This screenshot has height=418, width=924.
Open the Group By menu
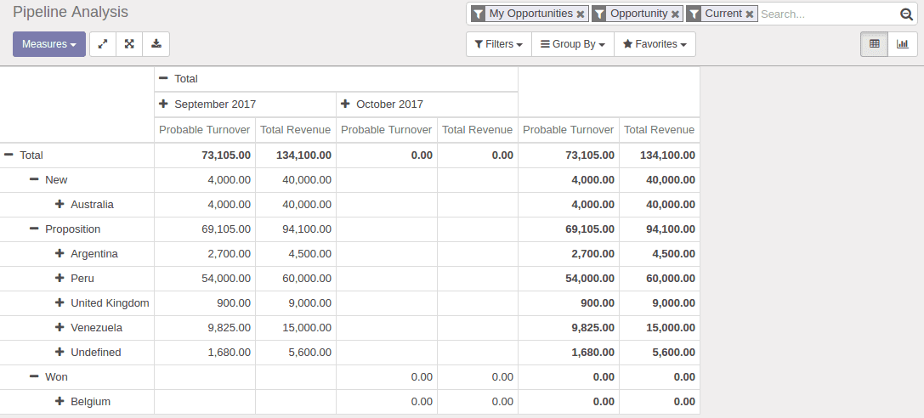click(573, 44)
